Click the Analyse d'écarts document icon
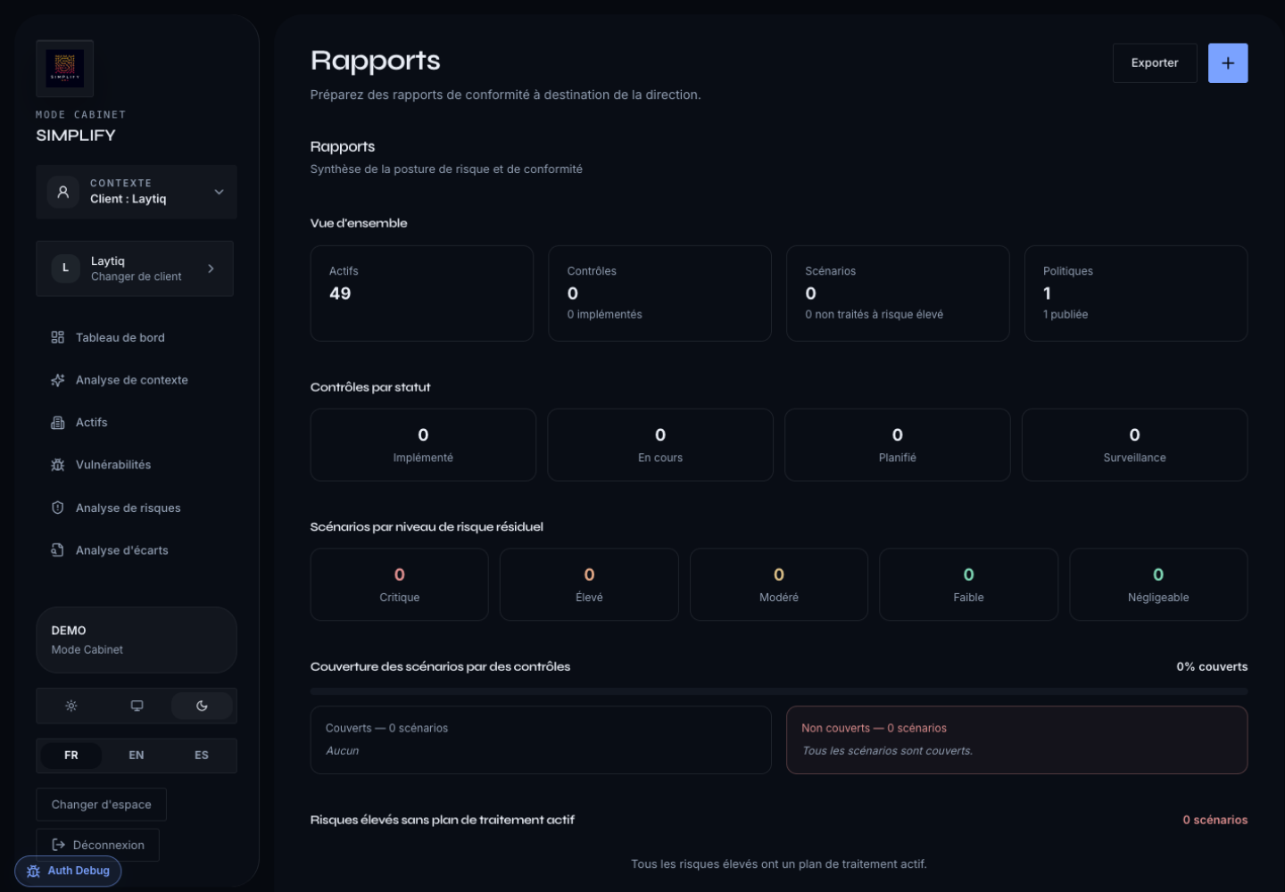 [x=58, y=550]
